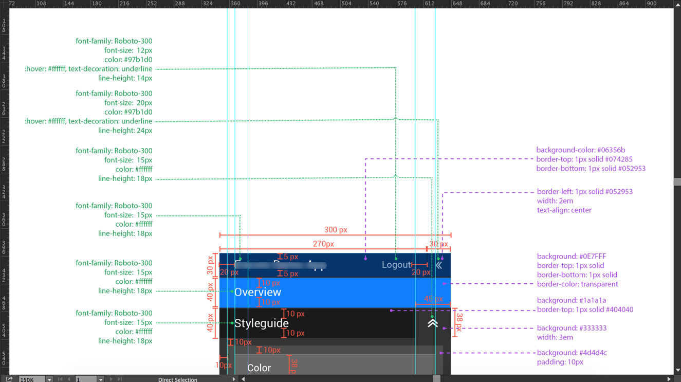This screenshot has height=382, width=681.
Task: Select the Styleguide menu item in mockup
Action: coord(261,323)
